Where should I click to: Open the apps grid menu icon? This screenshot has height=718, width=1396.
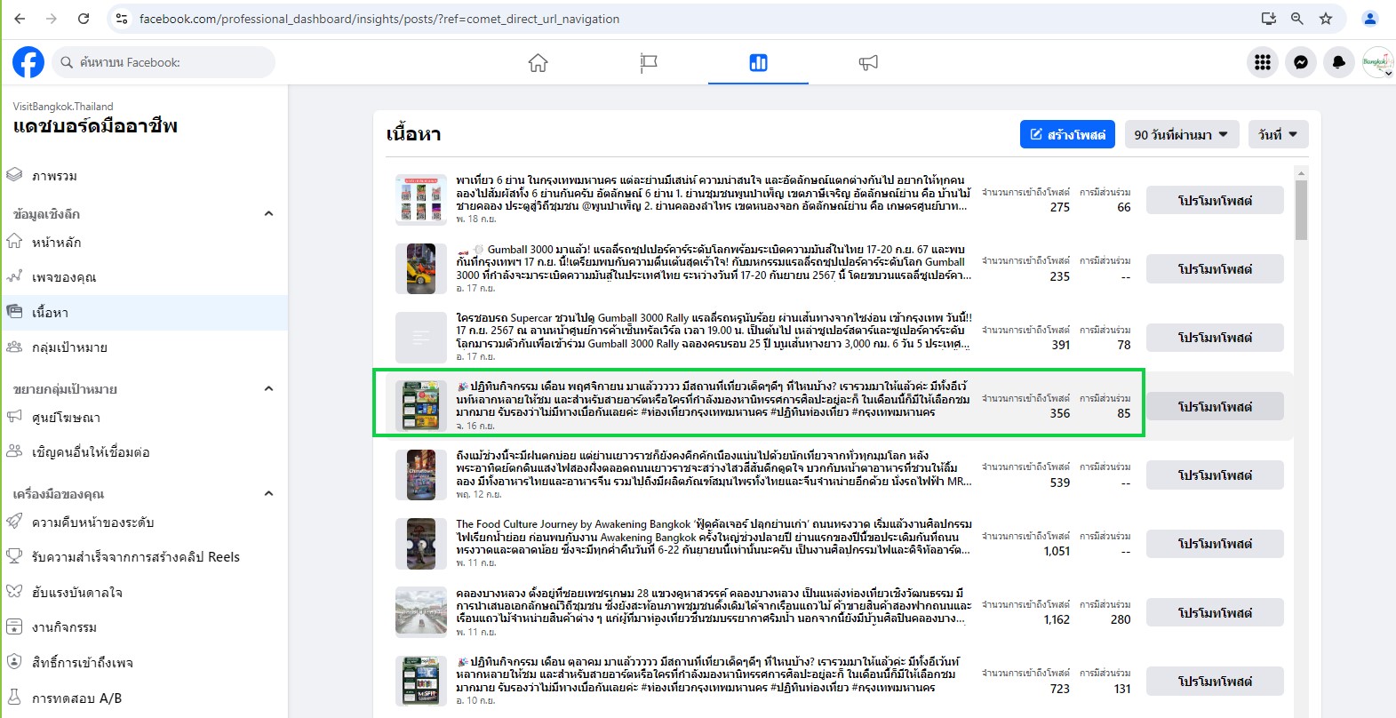[x=1262, y=62]
